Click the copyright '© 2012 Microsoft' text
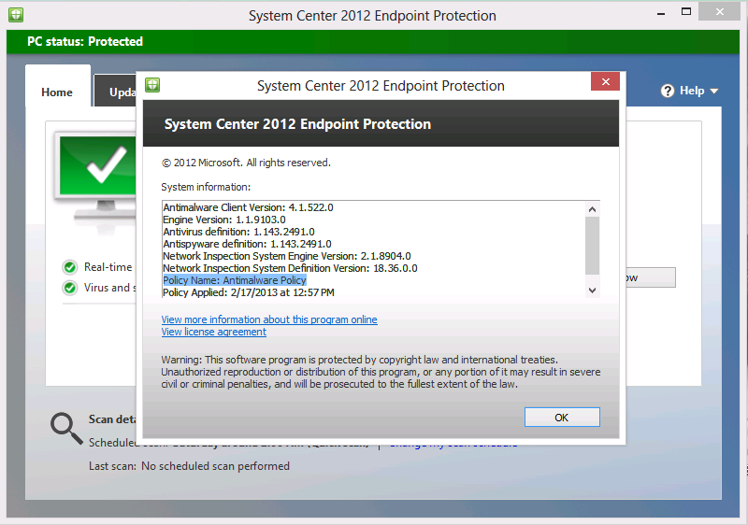748x525 pixels. (x=246, y=163)
